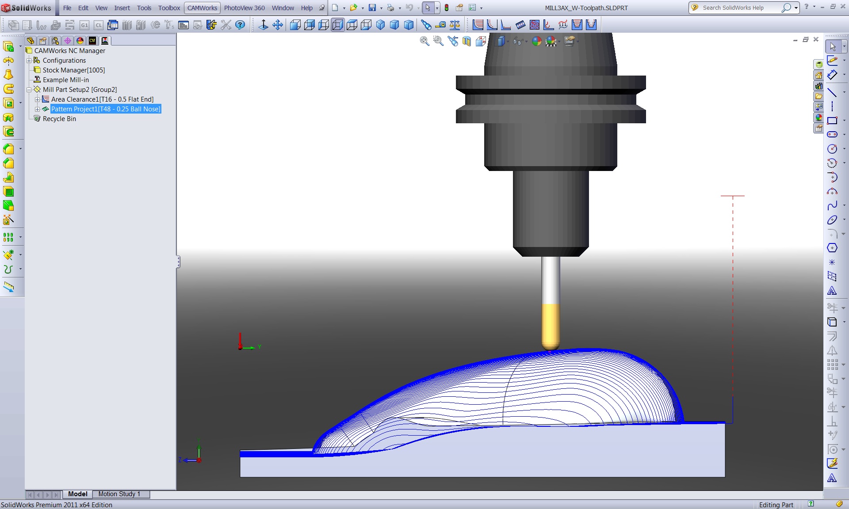Viewport: 849px width, 509px height.
Task: Select the Generate G-code (G1 Post Process) icon
Action: coord(85,25)
